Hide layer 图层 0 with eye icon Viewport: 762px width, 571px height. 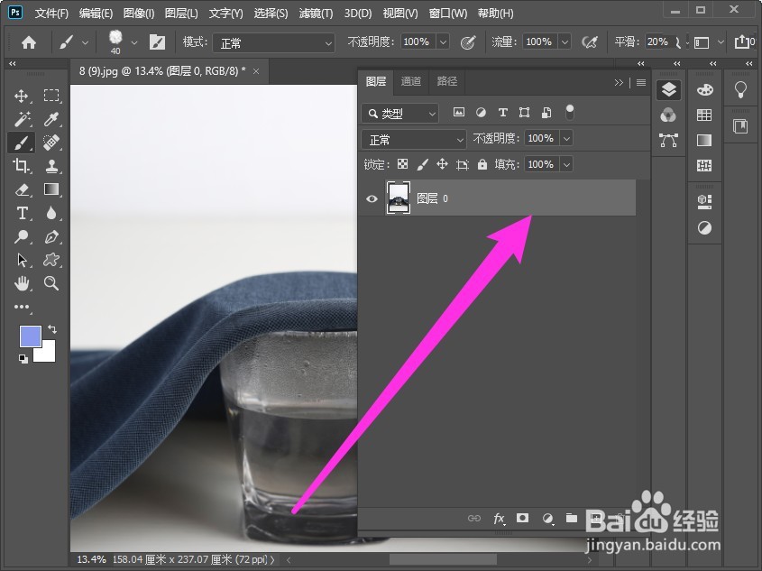(372, 198)
